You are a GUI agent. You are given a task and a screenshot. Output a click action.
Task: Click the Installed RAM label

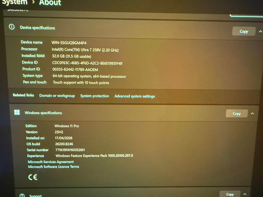pyautogui.click(x=33, y=56)
